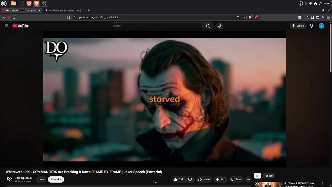The height and width of the screenshot is (187, 332).
Task: Toggle the browser sidebar panel
Action: 313,17
